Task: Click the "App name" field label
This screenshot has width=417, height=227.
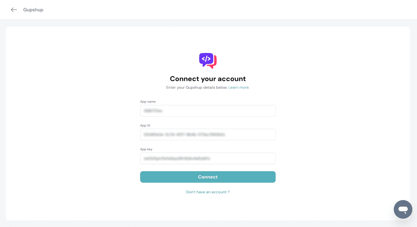Action: tap(148, 102)
